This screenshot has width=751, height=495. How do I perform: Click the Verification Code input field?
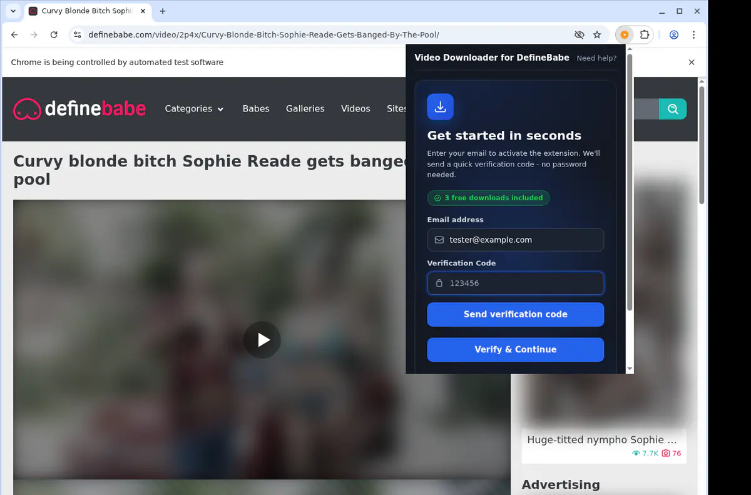[x=516, y=283]
